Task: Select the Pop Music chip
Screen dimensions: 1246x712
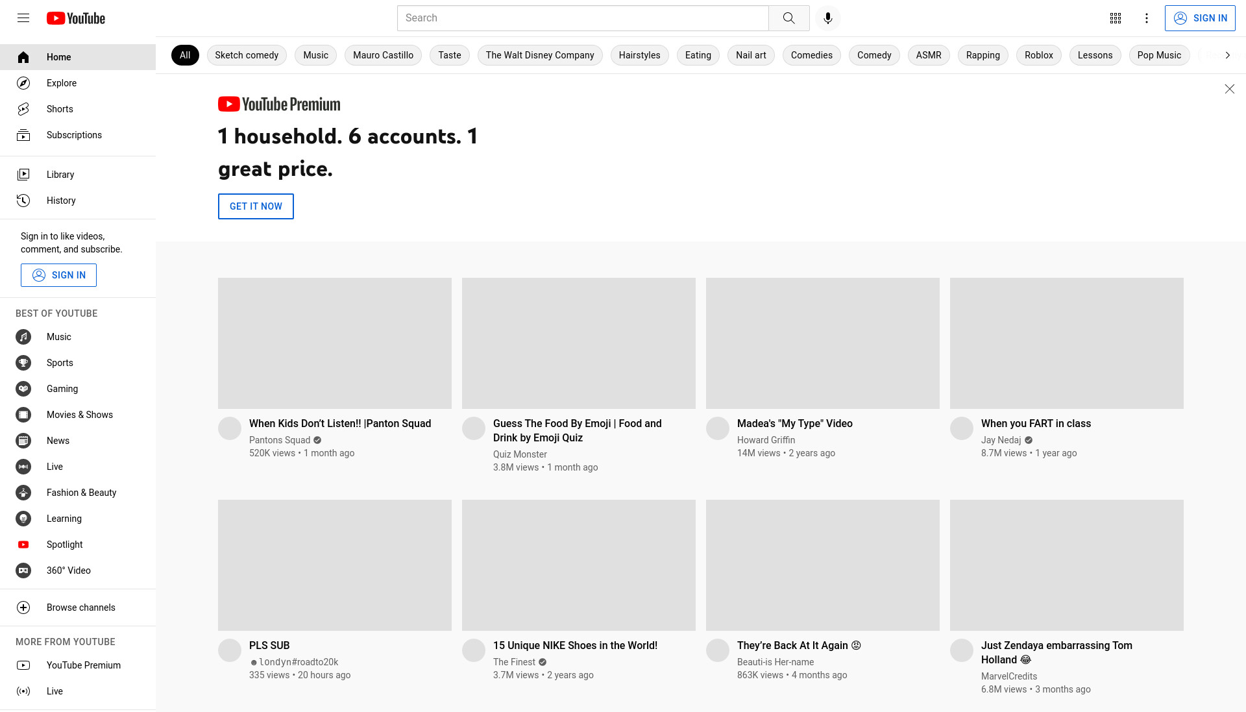Action: coord(1159,55)
